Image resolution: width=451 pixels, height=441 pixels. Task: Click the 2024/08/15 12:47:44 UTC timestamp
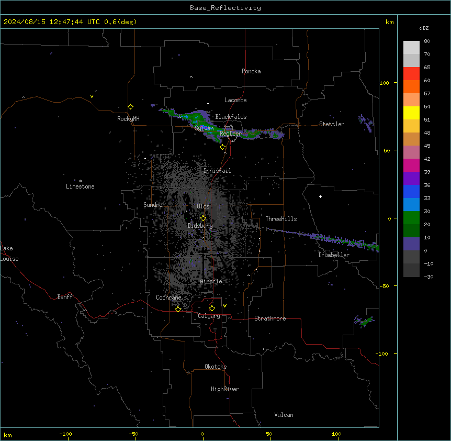coord(52,22)
